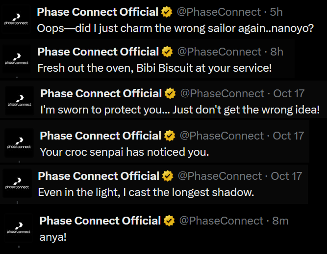Select the verified badge on the "longest shadow" tweet
The height and width of the screenshot is (254, 327).
click(x=167, y=176)
